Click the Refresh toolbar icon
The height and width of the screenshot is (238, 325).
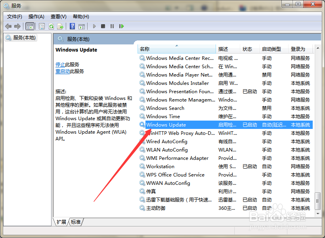[51, 26]
